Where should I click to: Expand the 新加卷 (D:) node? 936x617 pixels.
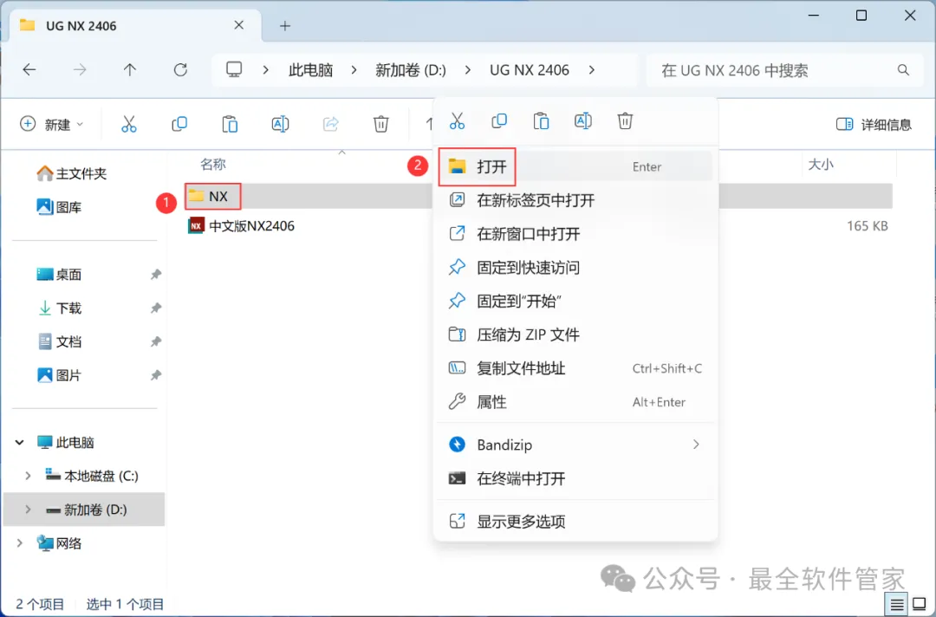[x=28, y=509]
